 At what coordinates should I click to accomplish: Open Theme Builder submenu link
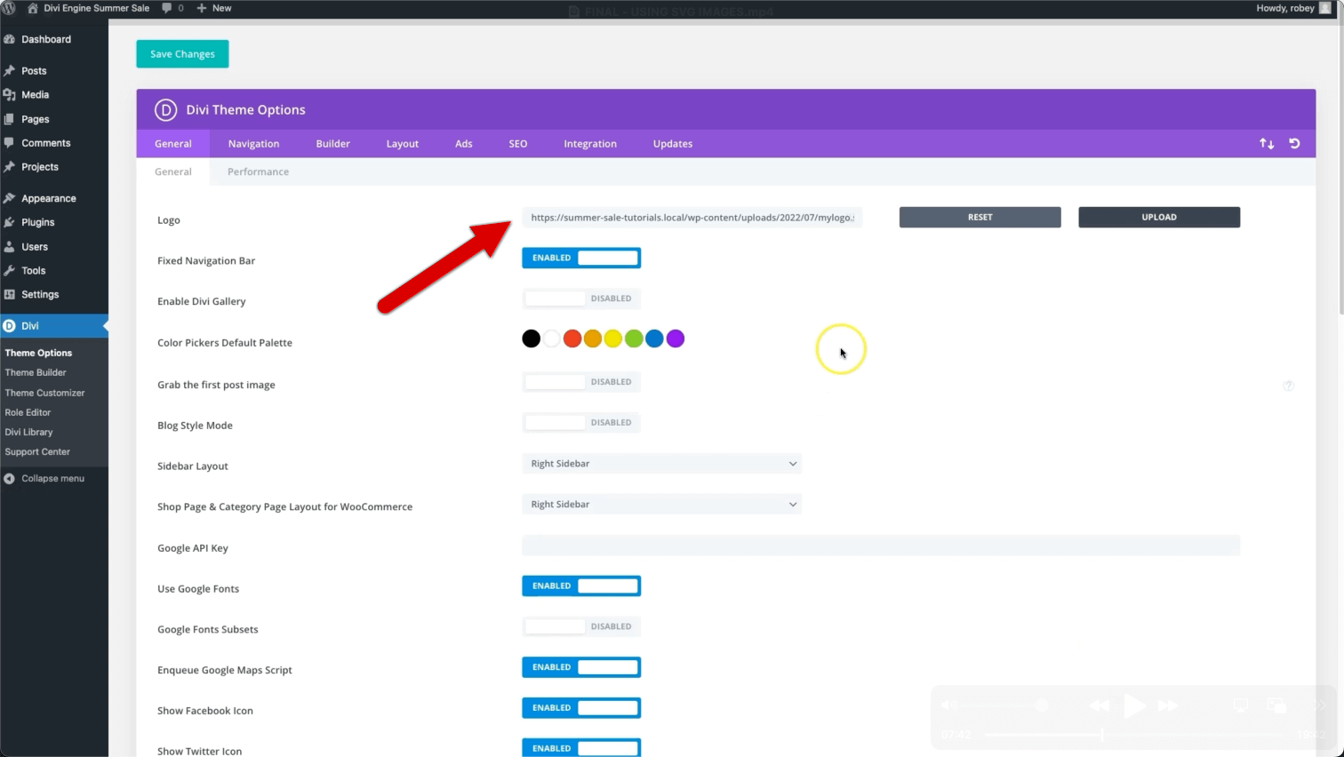tap(36, 372)
